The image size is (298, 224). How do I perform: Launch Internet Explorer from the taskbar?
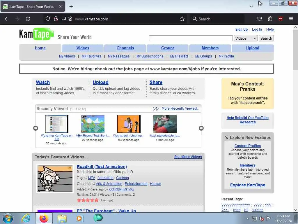tap(26, 218)
